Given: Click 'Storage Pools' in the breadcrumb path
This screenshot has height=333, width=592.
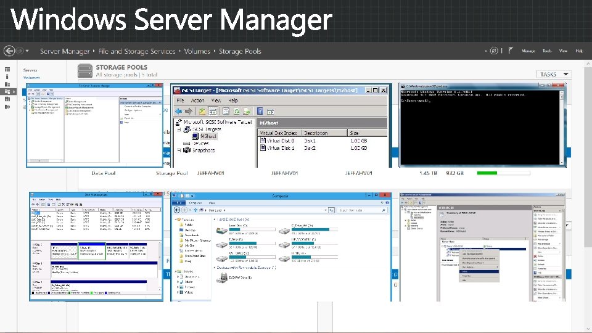Looking at the screenshot, I should (240, 51).
